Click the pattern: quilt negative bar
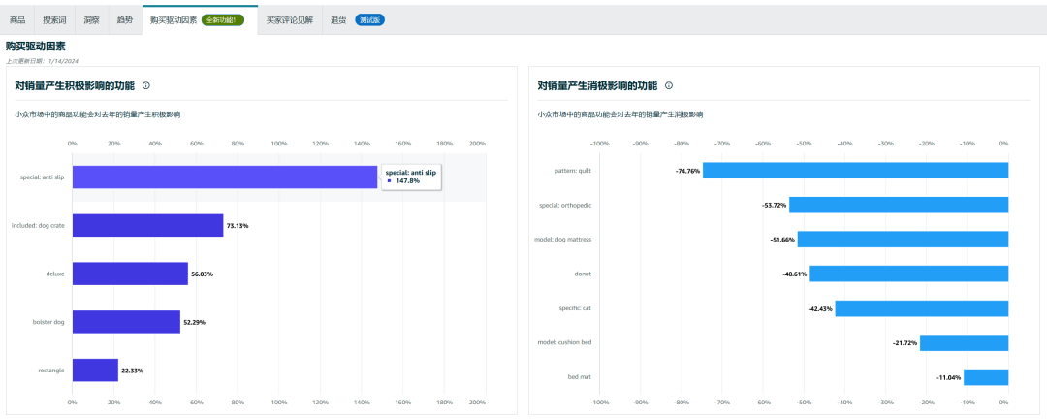The width and height of the screenshot is (1047, 419). (x=855, y=171)
